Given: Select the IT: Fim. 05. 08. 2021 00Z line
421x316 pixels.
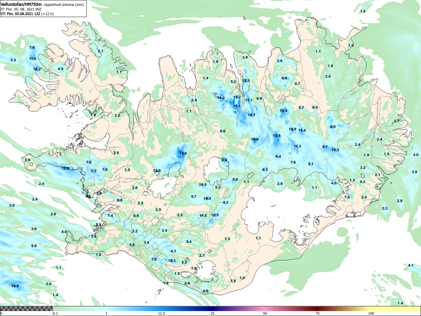Looking at the screenshot, I should click(x=21, y=9).
